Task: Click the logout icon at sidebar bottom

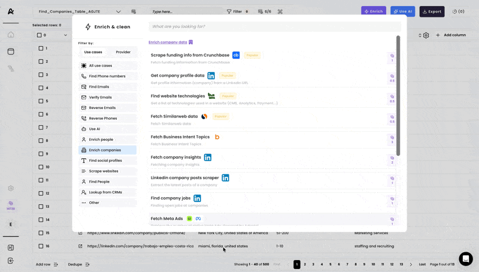Action: [11, 261]
